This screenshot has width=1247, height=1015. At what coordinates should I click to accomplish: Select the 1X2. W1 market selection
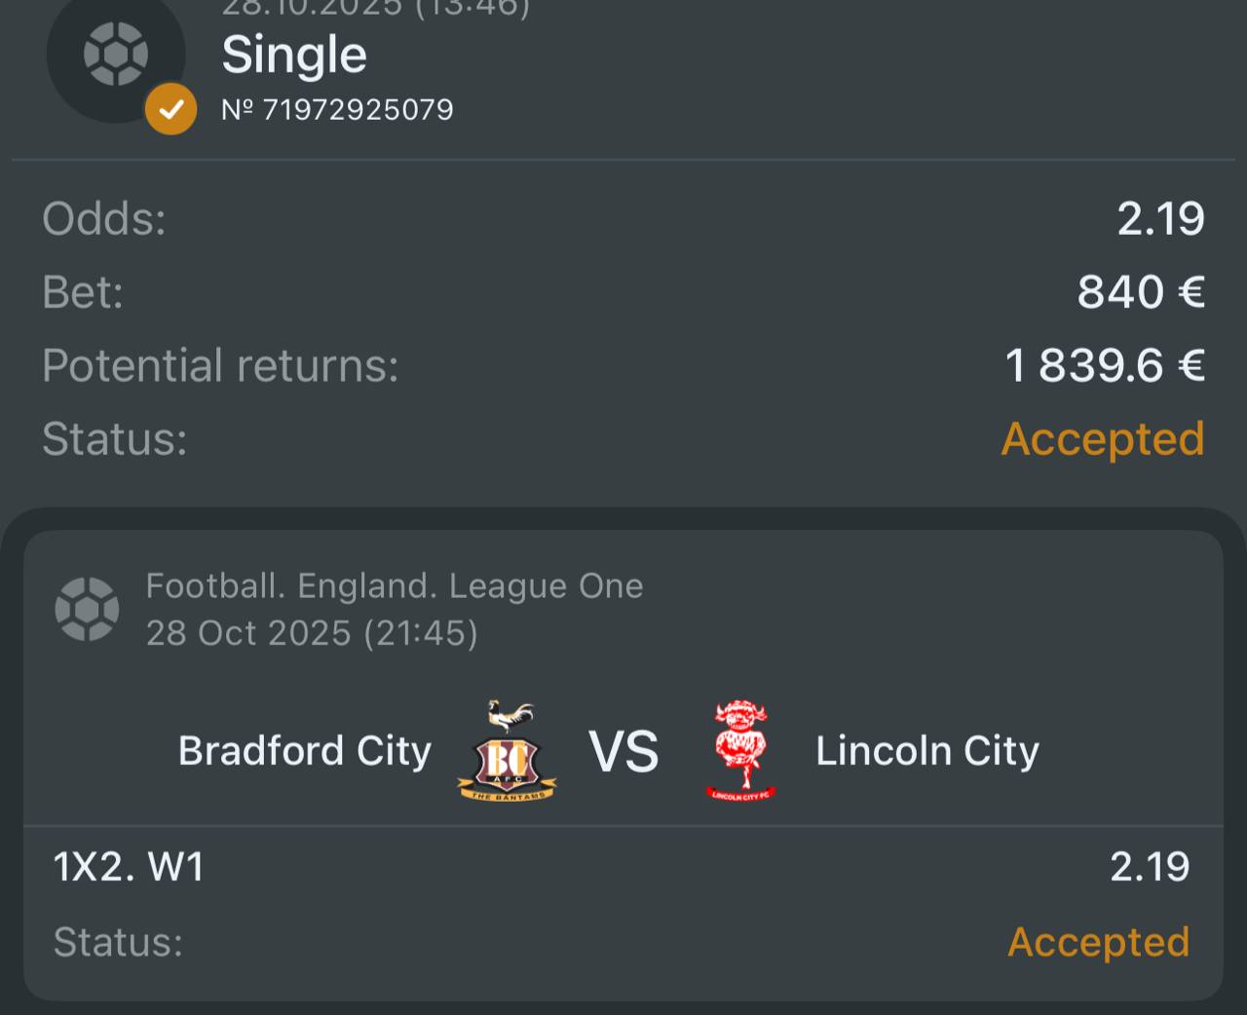point(129,866)
